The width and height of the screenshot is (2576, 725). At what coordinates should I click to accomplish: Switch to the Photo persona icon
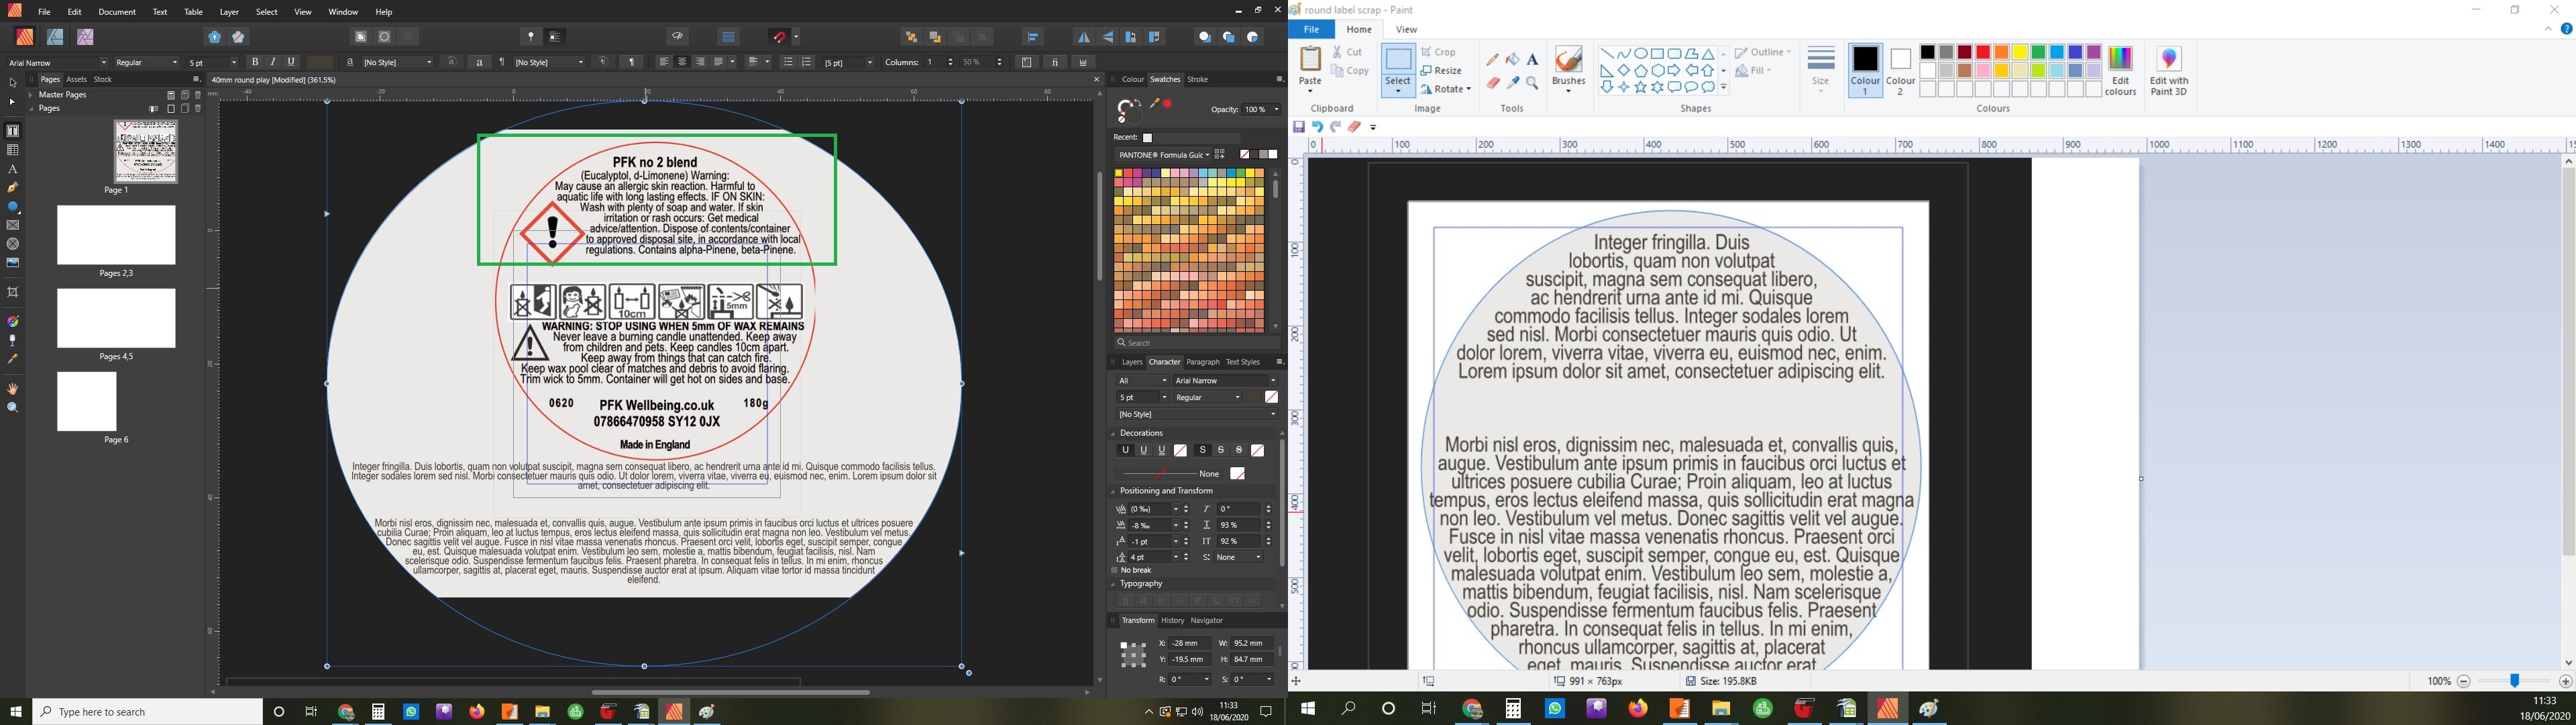coord(85,37)
